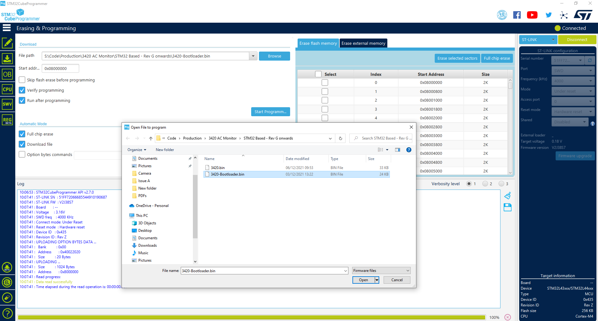
Task: Select Desktop in the navigation tree
Action: tap(145, 231)
